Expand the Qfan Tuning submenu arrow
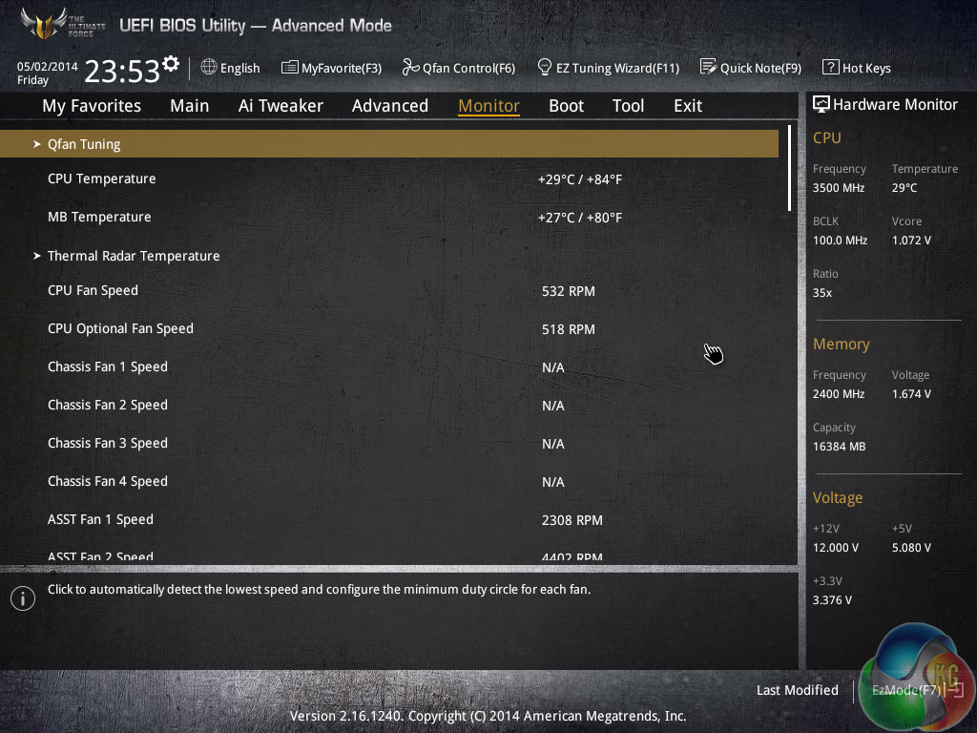 37,144
